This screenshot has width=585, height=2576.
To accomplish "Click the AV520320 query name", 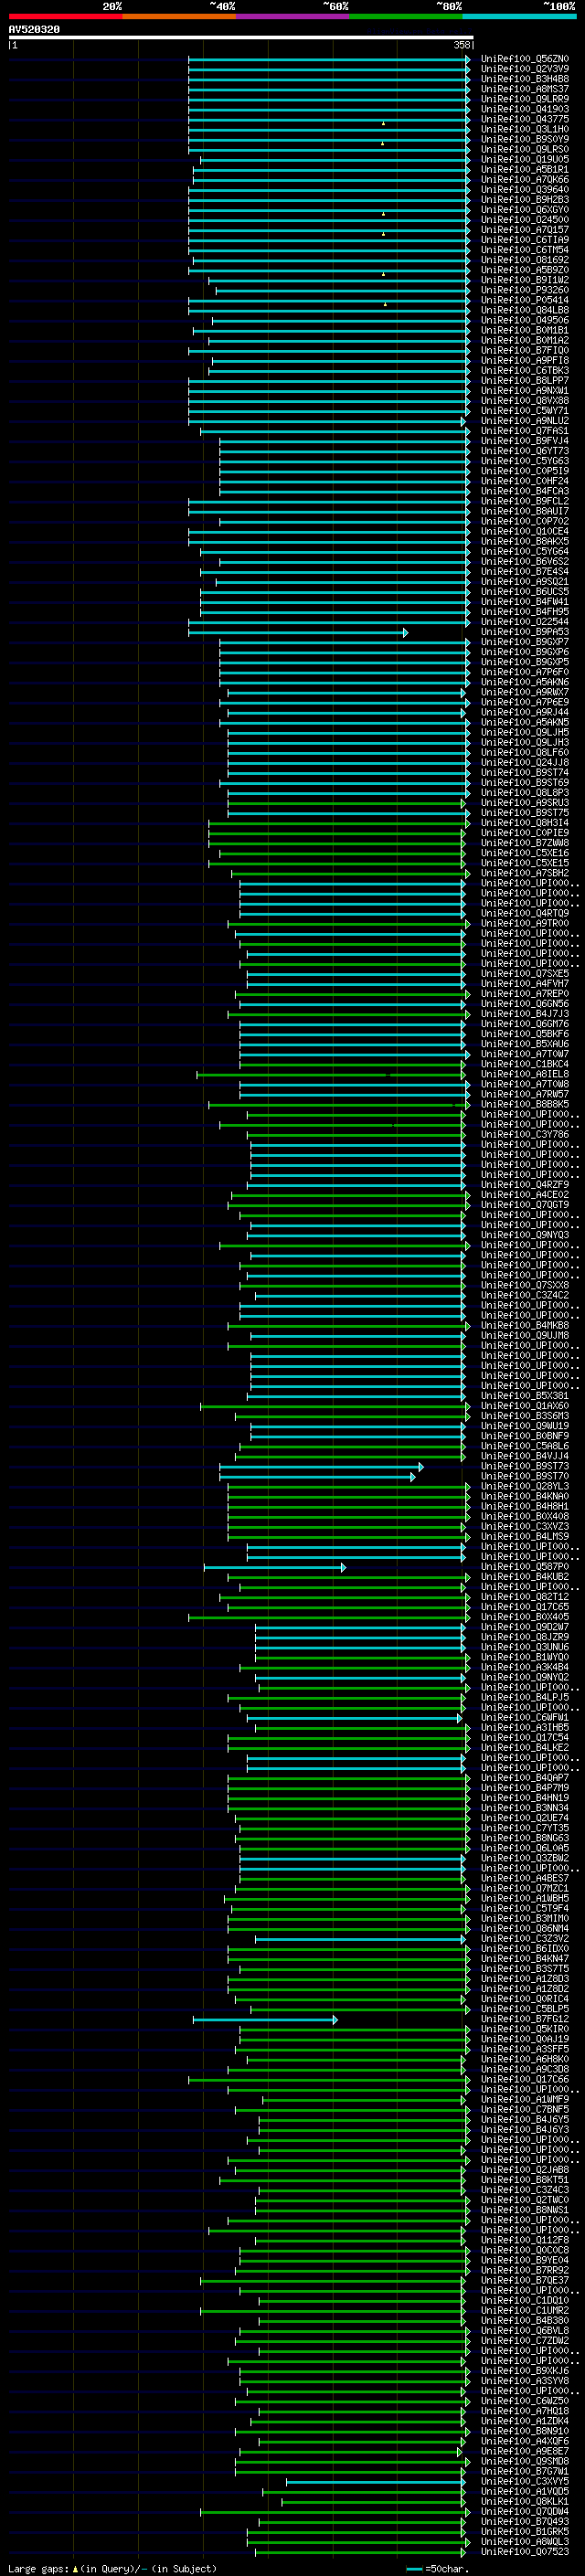I will point(34,29).
